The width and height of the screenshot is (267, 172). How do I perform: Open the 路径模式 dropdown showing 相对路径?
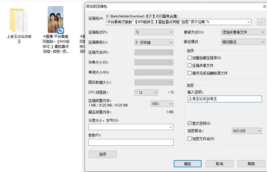(243, 42)
